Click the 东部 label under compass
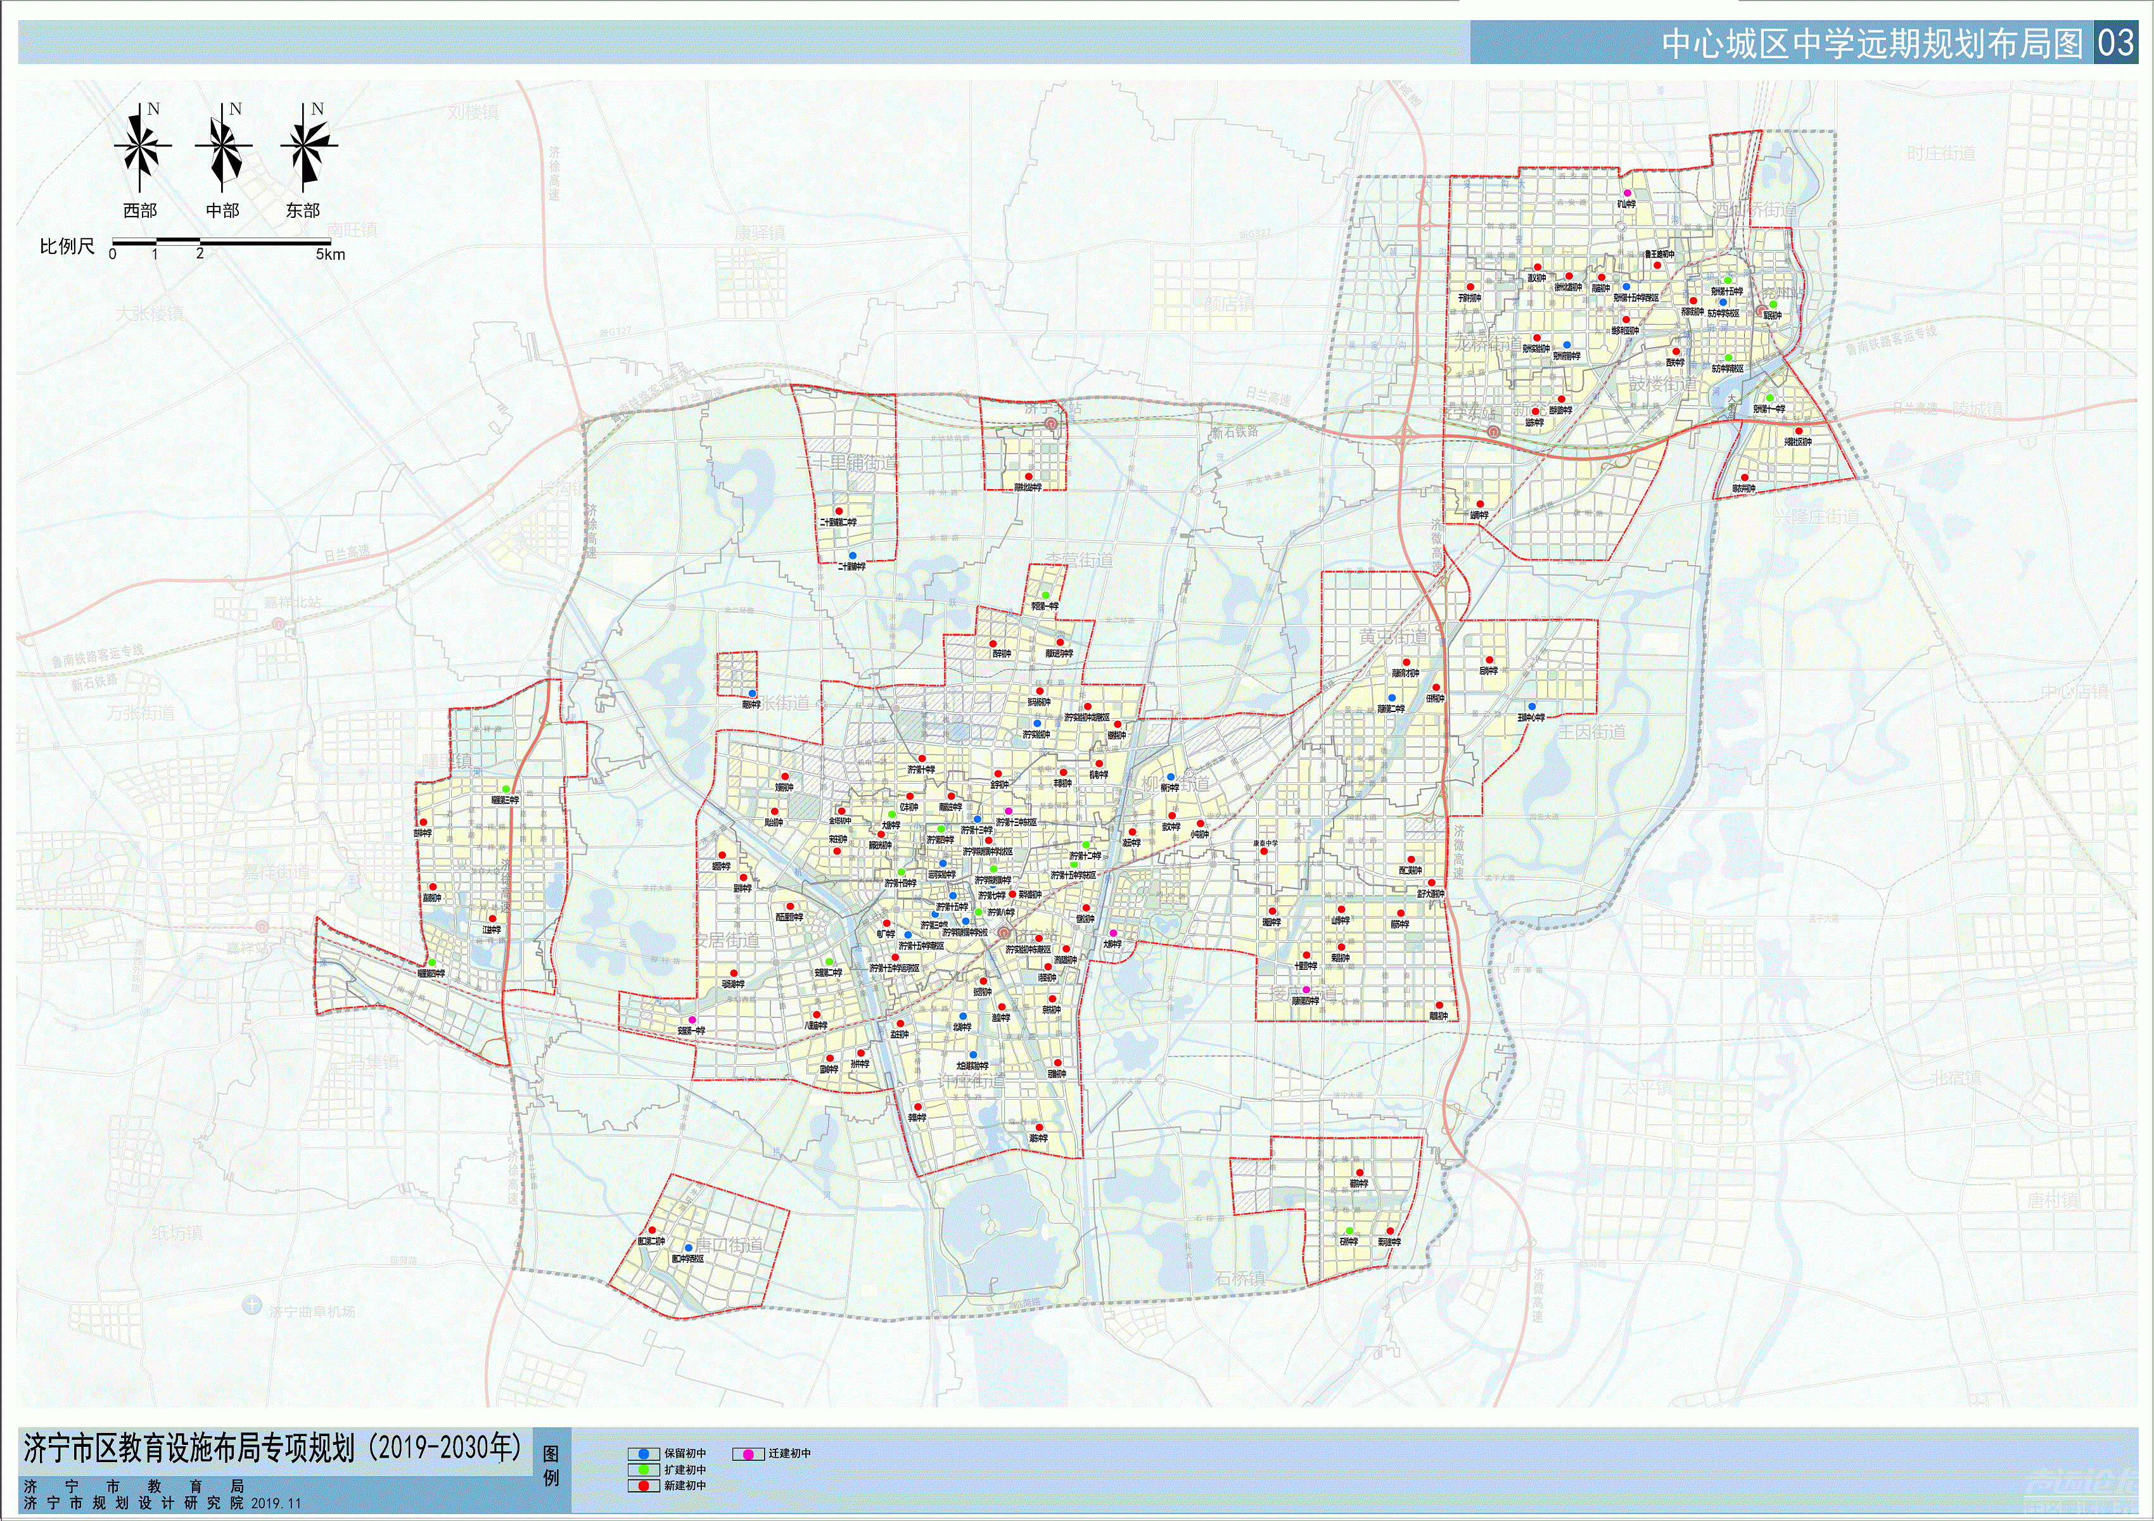The height and width of the screenshot is (1521, 2154). point(303,210)
